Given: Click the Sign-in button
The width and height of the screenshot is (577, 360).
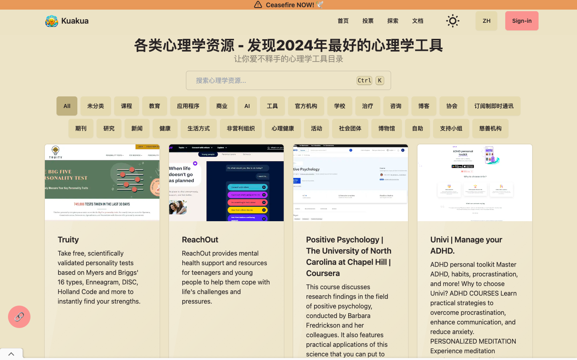Looking at the screenshot, I should (x=522, y=21).
